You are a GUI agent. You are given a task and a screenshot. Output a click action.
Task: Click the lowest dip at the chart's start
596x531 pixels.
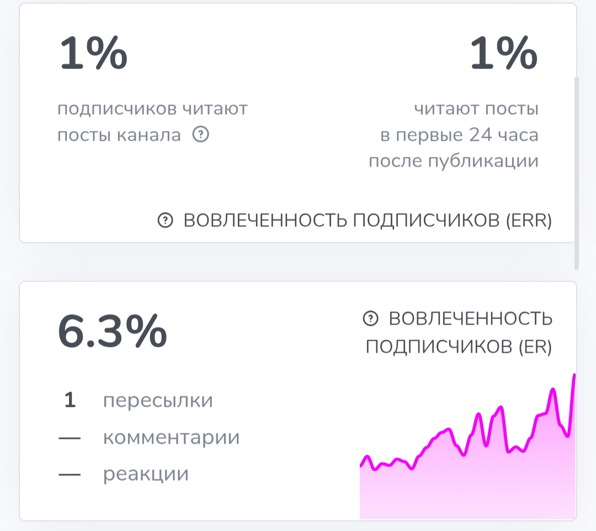(375, 470)
